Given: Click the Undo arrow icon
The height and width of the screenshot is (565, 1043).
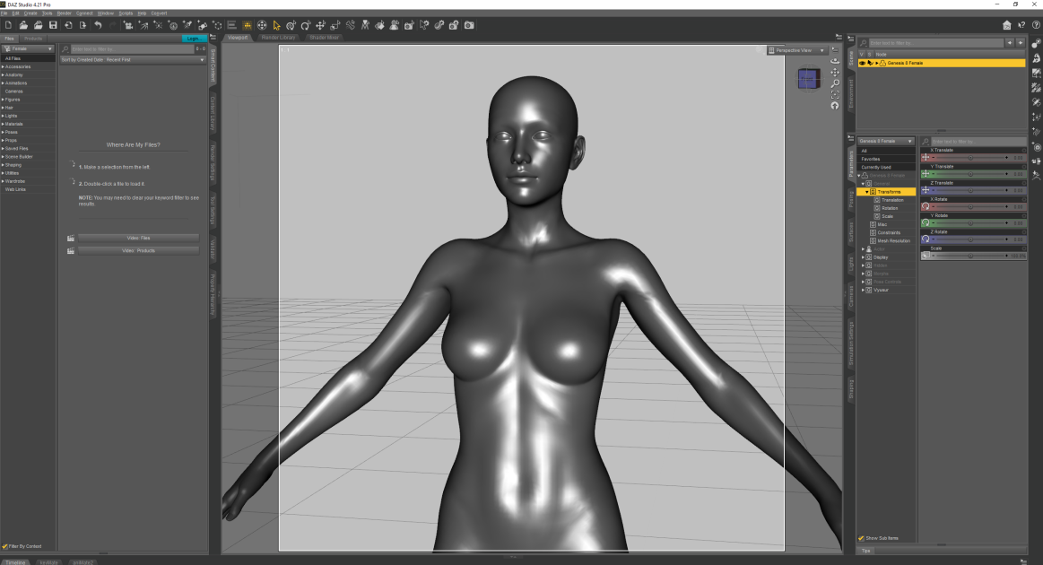Looking at the screenshot, I should coord(98,25).
